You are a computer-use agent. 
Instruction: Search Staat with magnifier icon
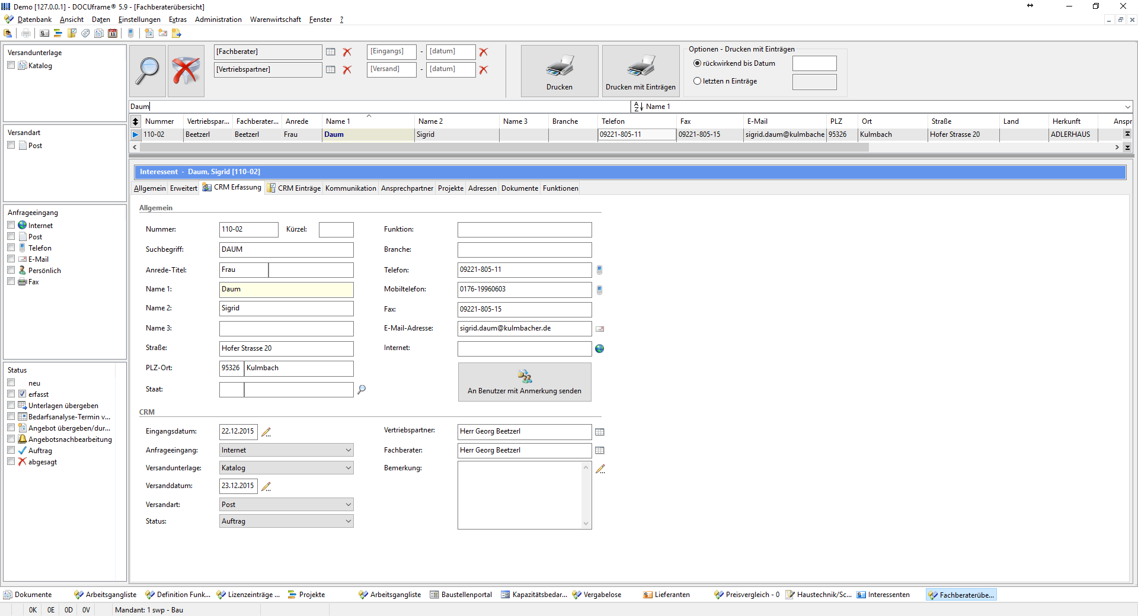(x=362, y=389)
